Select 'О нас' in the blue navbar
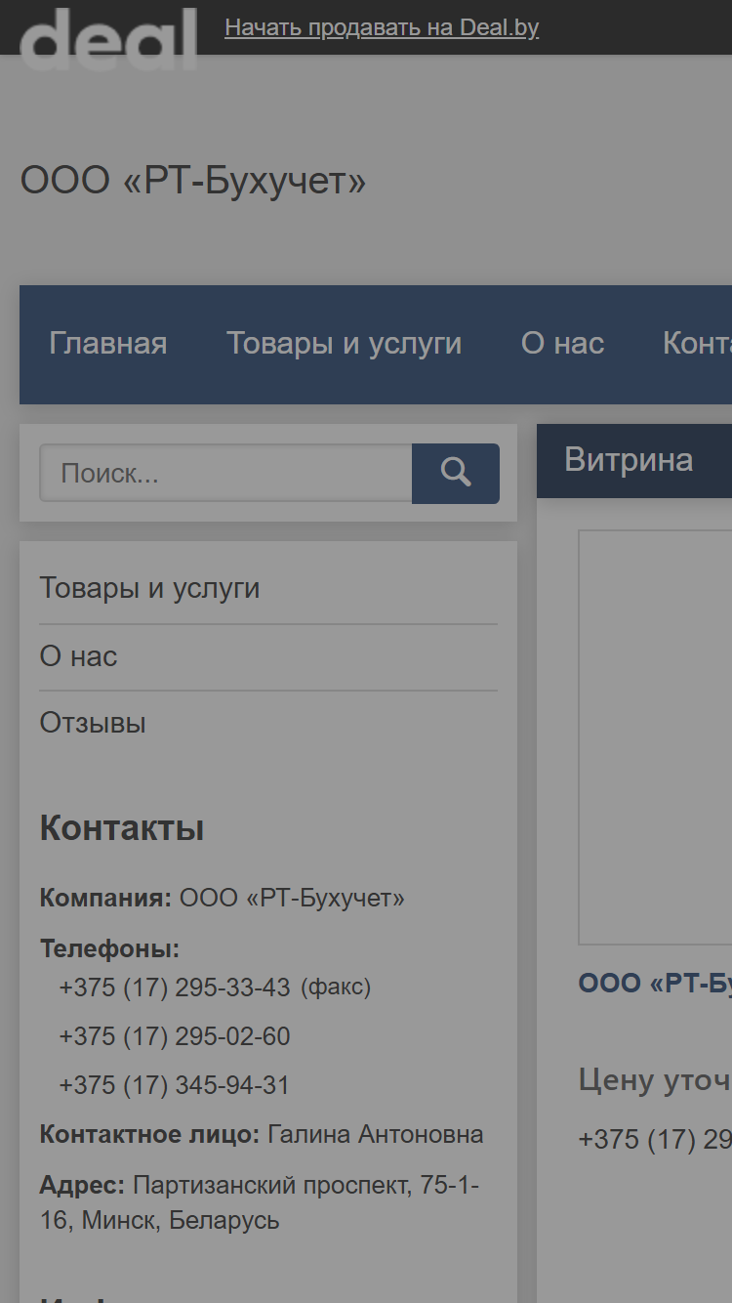 pyautogui.click(x=562, y=344)
